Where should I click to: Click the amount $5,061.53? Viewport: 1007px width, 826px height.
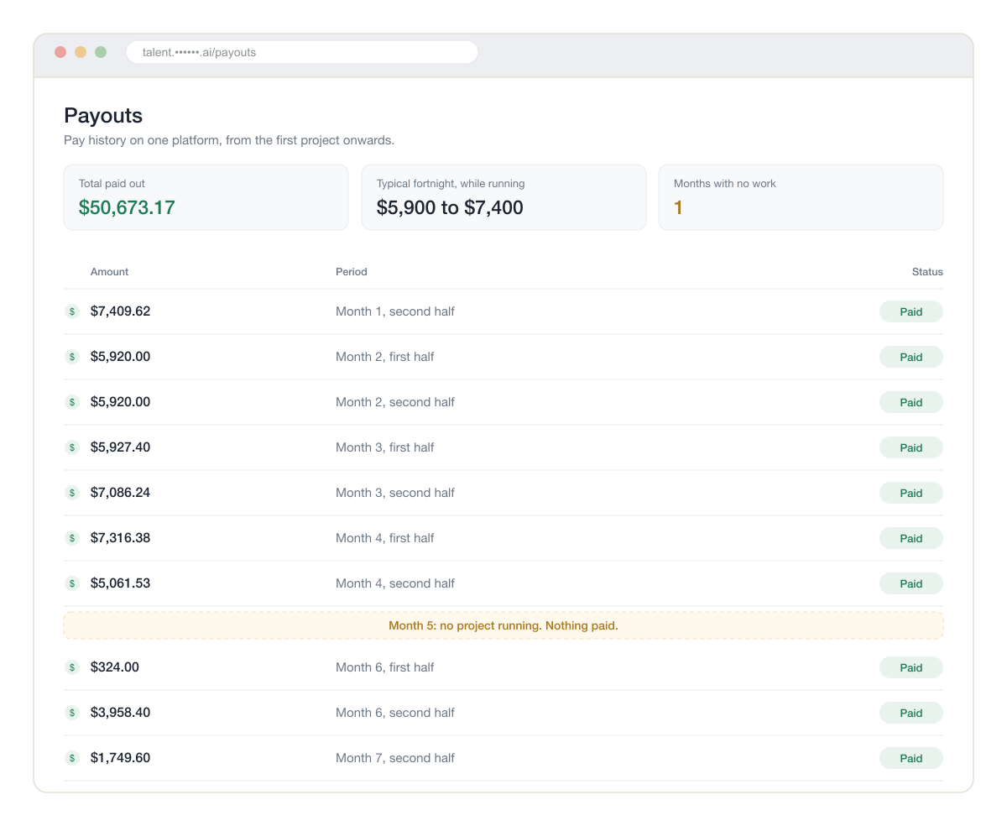[120, 583]
